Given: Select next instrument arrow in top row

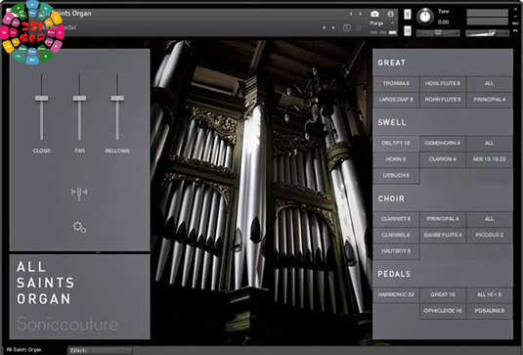Looking at the screenshot, I should (x=360, y=14).
